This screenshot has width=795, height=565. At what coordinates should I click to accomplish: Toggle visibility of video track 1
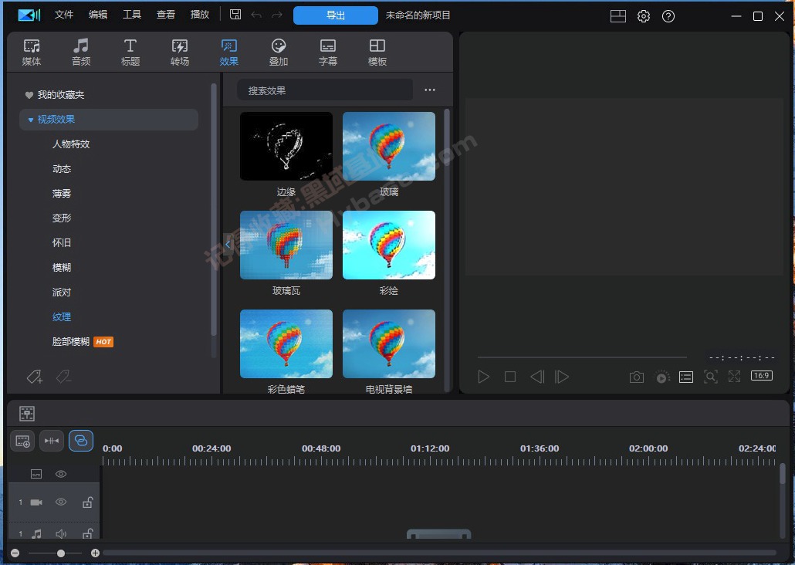pyautogui.click(x=60, y=502)
